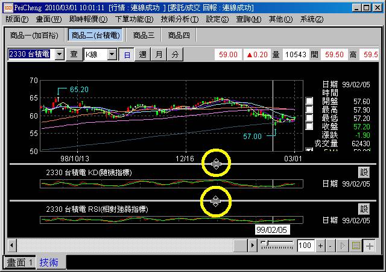Click the splitter handle above RSI panel

click(x=217, y=201)
